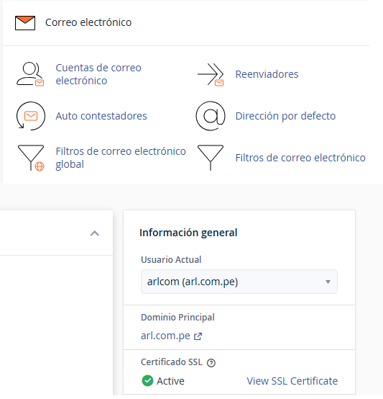The image size is (383, 399).
Task: Visit the arl.com.pe main domain link
Action: (165, 336)
